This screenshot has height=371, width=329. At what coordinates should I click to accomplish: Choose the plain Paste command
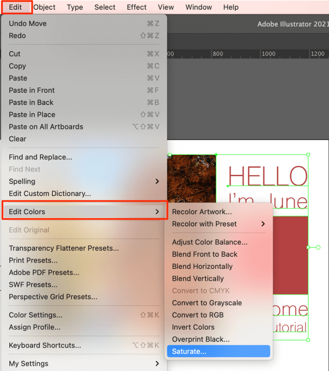(84, 78)
